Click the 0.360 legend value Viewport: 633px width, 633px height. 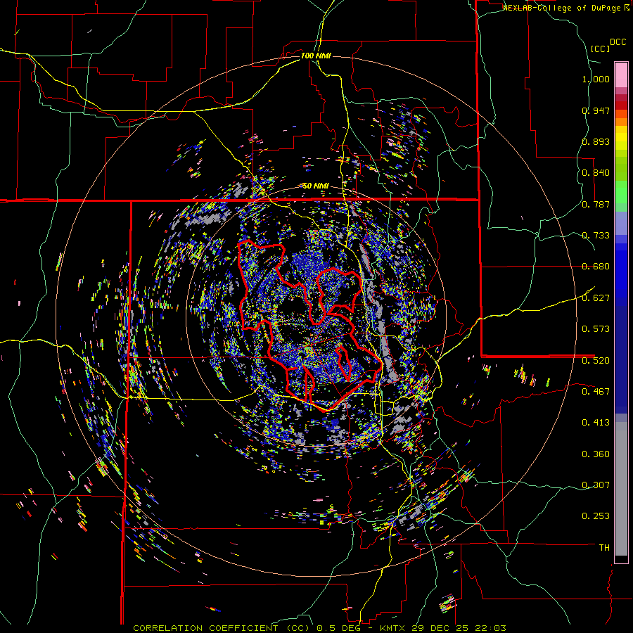click(596, 454)
